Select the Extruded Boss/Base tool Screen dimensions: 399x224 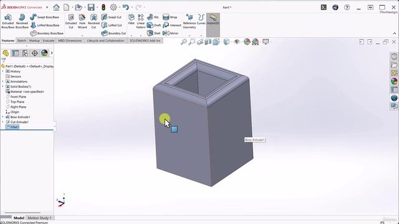(x=8, y=21)
